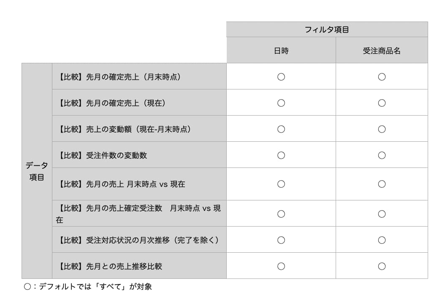Click 受注商品名 circle for 受注対応状況の月次推移 row

[x=382, y=240]
